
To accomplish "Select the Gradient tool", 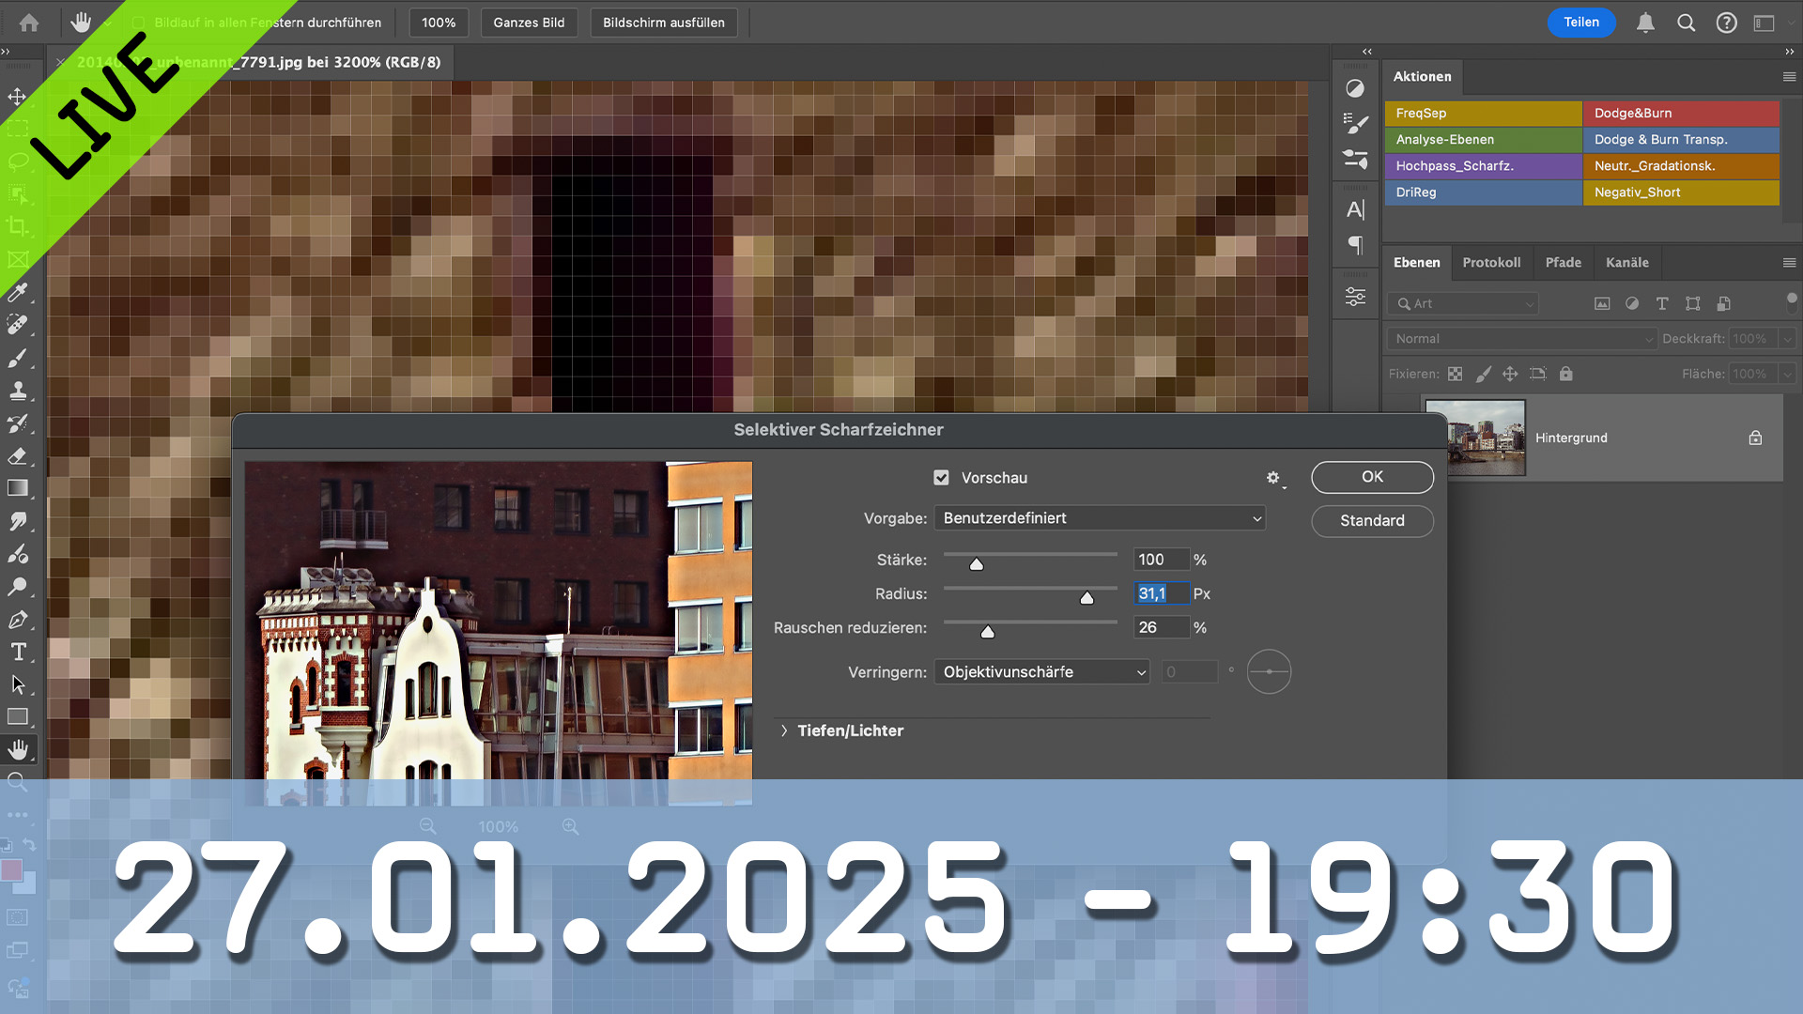I will (x=17, y=488).
